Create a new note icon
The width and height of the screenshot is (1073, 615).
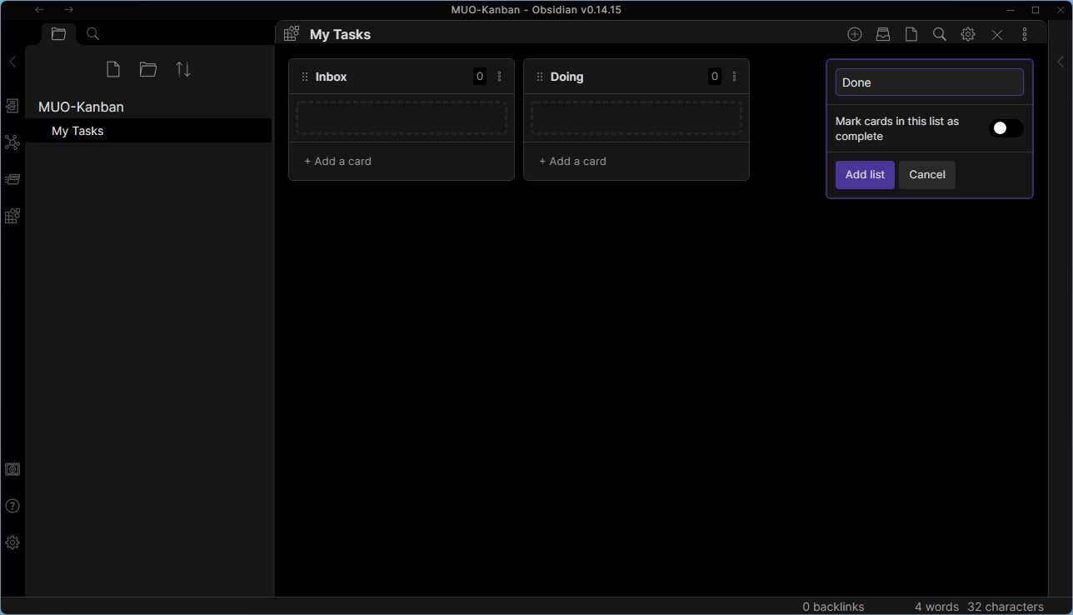tap(113, 69)
